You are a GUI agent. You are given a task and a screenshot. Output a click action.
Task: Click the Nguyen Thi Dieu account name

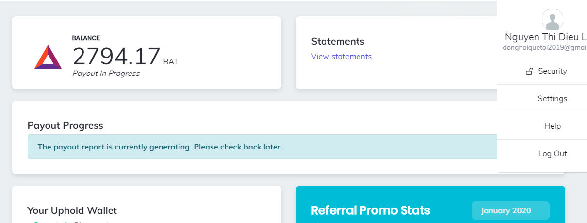point(545,37)
